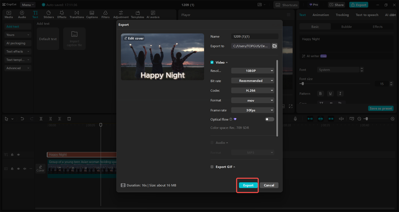Collapse the Export GIF section arrow
Viewport: 399px width, 212px height.
click(234, 167)
